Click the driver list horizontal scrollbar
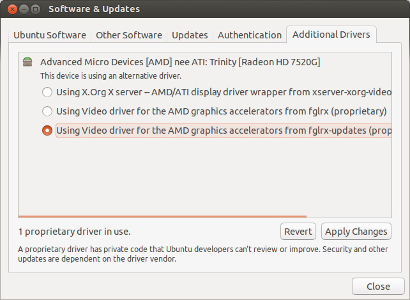Viewport: 410px width, 300px height. [x=162, y=216]
